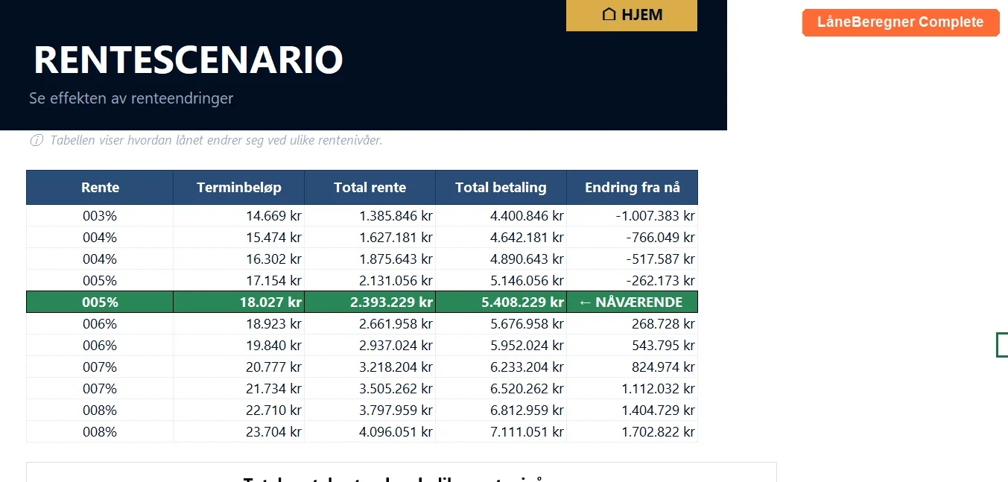
Task: Click the RENTESCENARIO title
Action: tap(188, 60)
